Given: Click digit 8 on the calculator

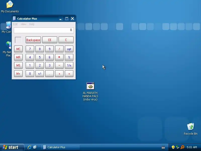Looking at the screenshot, I should point(40,49).
